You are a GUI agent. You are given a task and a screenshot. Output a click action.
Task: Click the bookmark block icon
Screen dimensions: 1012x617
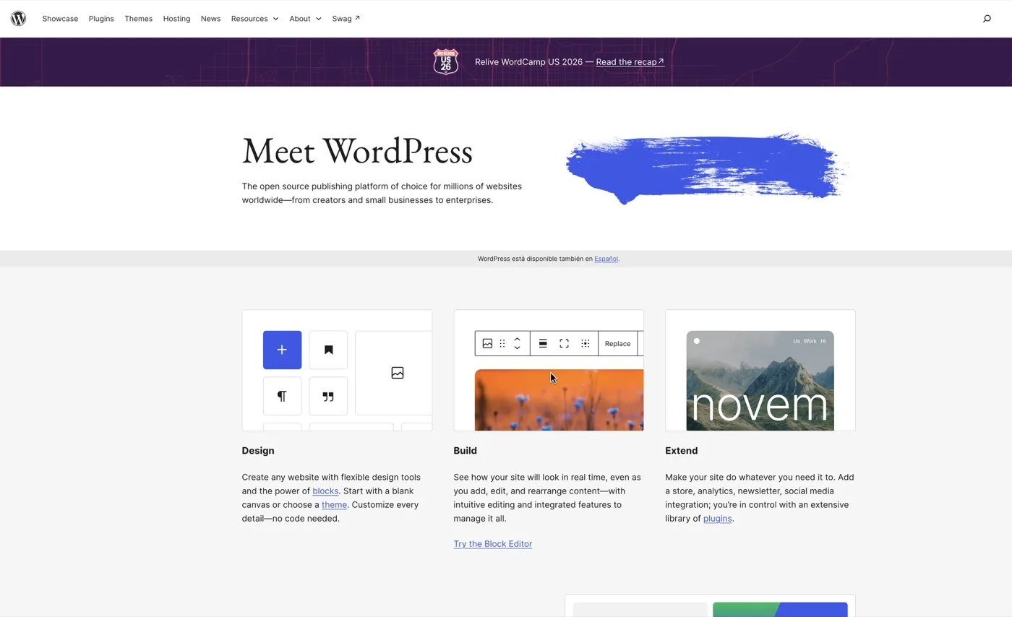point(328,350)
